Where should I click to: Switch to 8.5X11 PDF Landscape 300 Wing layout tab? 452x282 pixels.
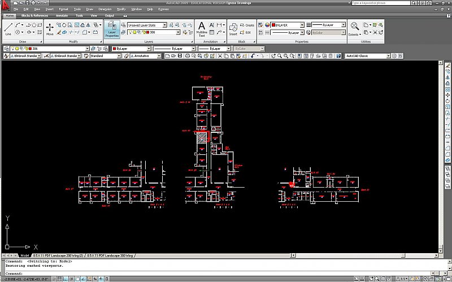click(110, 255)
